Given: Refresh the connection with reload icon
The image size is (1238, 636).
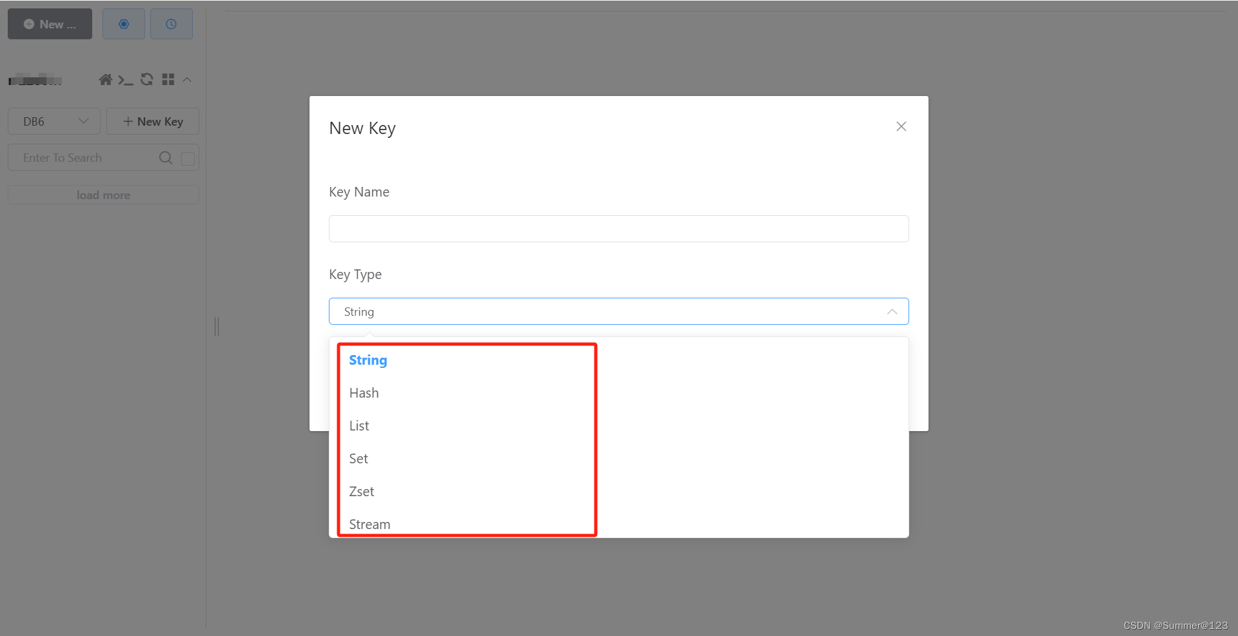Looking at the screenshot, I should pyautogui.click(x=147, y=79).
